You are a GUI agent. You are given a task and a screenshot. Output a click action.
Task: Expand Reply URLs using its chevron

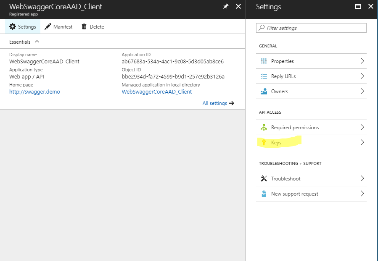362,76
